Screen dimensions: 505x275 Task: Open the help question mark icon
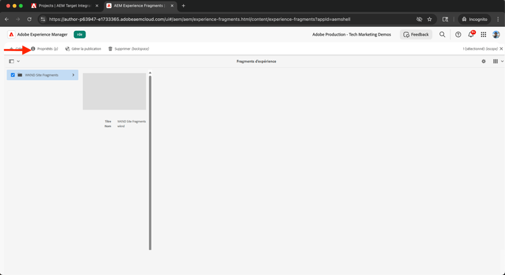point(458,34)
